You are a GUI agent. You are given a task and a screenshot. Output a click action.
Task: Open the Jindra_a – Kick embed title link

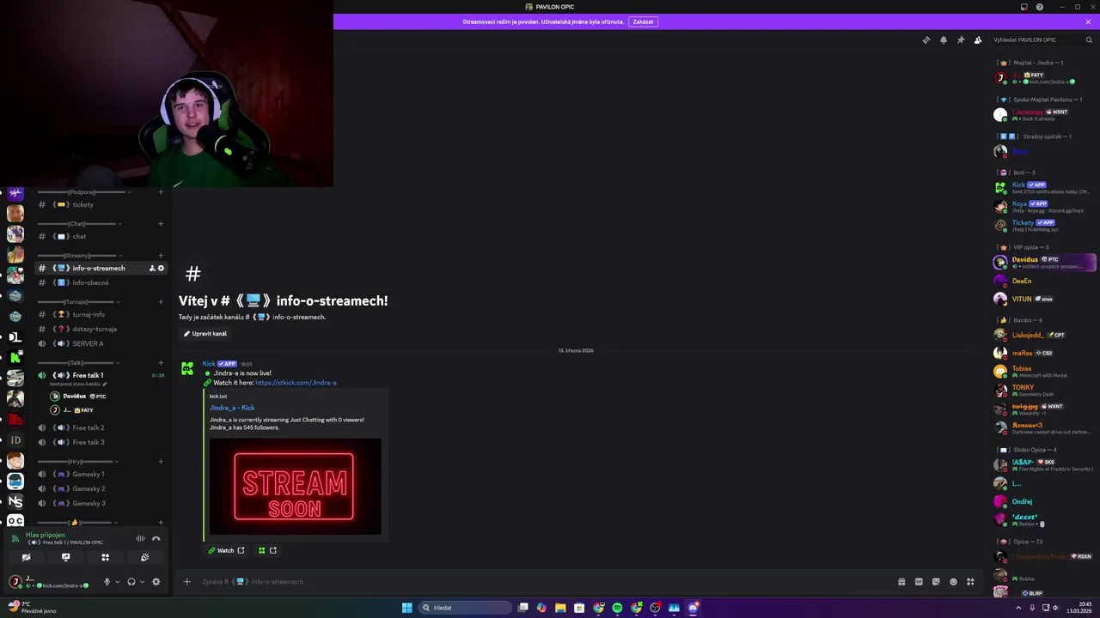(232, 408)
